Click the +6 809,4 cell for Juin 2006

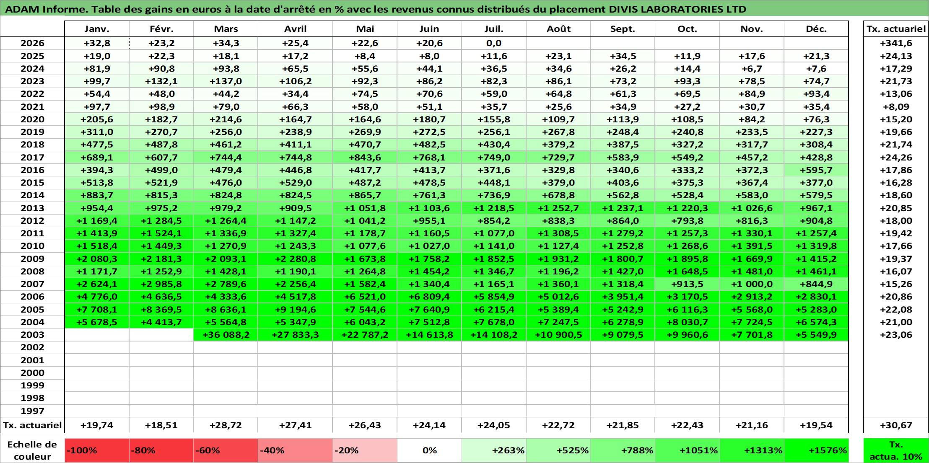pyautogui.click(x=429, y=297)
